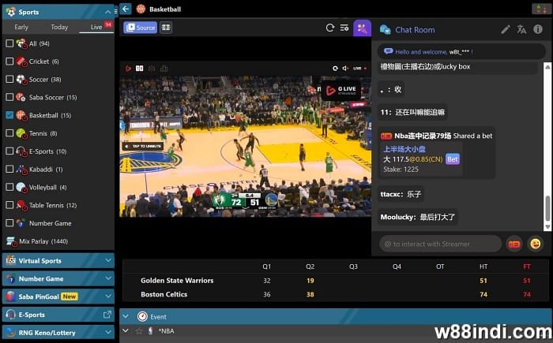Click the Source button
Screen dimensions: 553x343
(x=141, y=28)
